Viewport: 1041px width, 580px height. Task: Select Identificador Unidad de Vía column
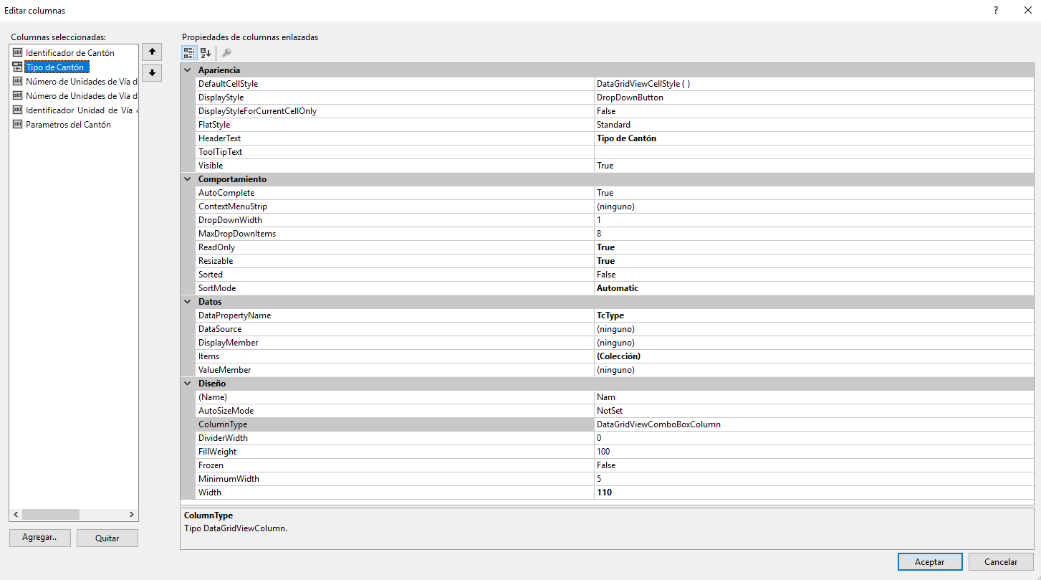coord(81,110)
